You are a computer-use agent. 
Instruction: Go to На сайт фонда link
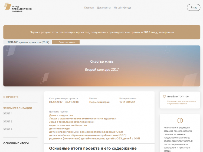[122, 8]
